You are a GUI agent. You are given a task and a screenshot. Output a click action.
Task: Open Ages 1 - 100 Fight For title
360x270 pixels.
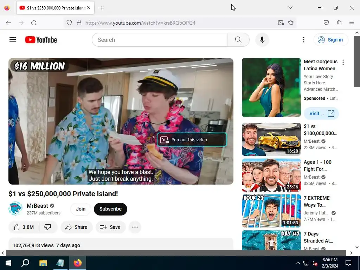(x=317, y=166)
